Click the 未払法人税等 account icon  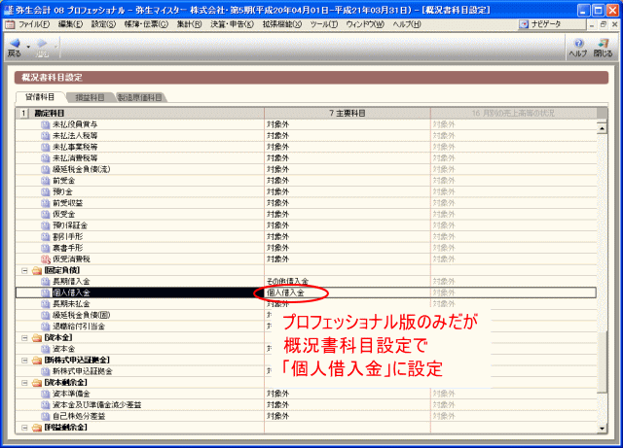pos(46,136)
